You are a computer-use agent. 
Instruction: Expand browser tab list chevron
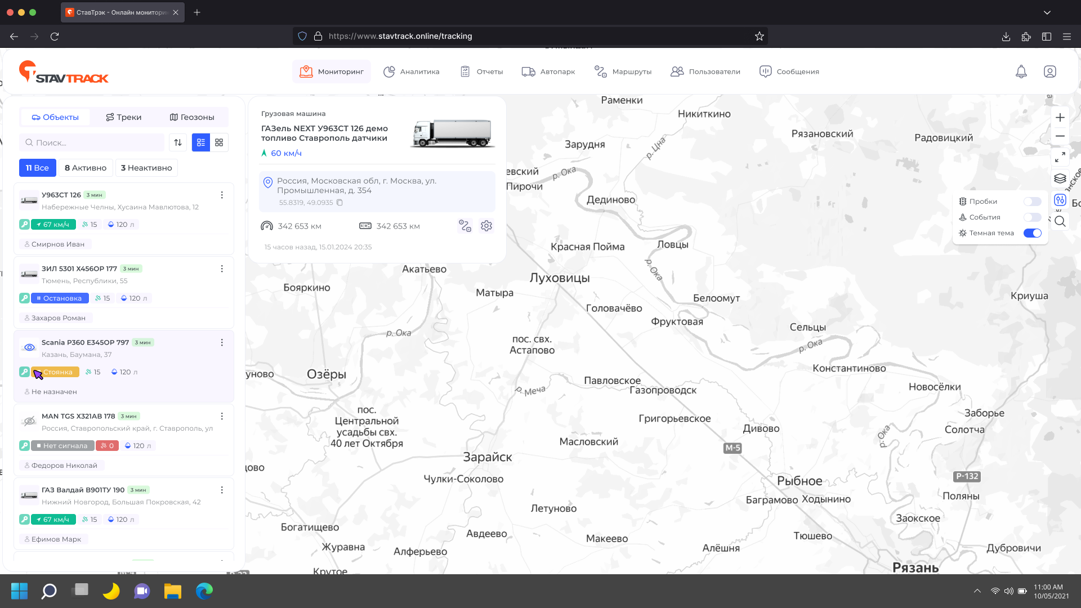(x=1047, y=12)
